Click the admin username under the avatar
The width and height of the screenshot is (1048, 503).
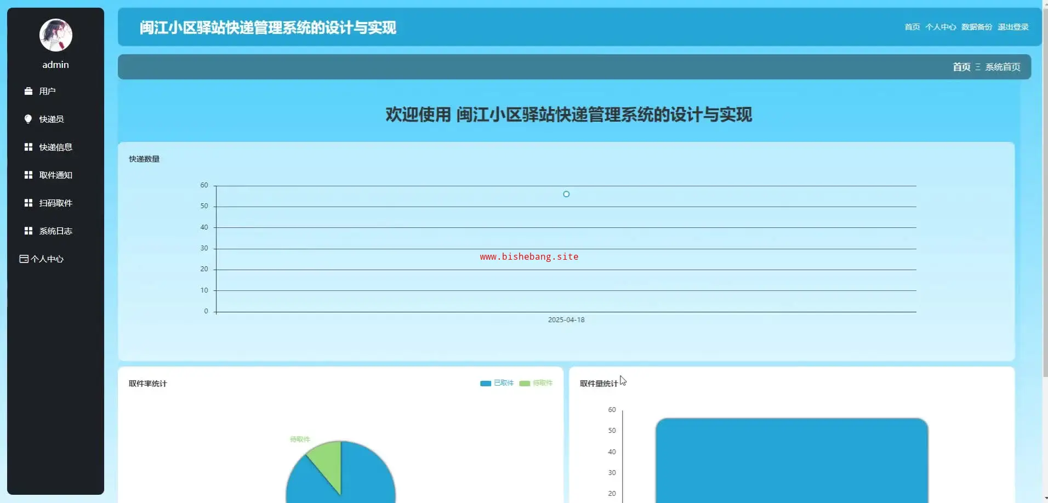[x=56, y=65]
